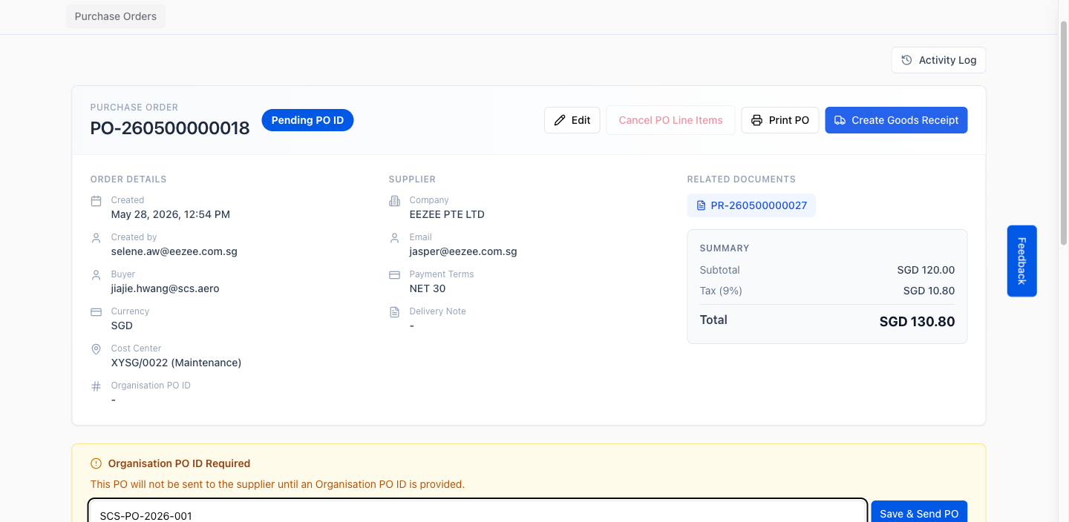Image resolution: width=1069 pixels, height=522 pixels.
Task: Click the Edit button
Action: (572, 120)
